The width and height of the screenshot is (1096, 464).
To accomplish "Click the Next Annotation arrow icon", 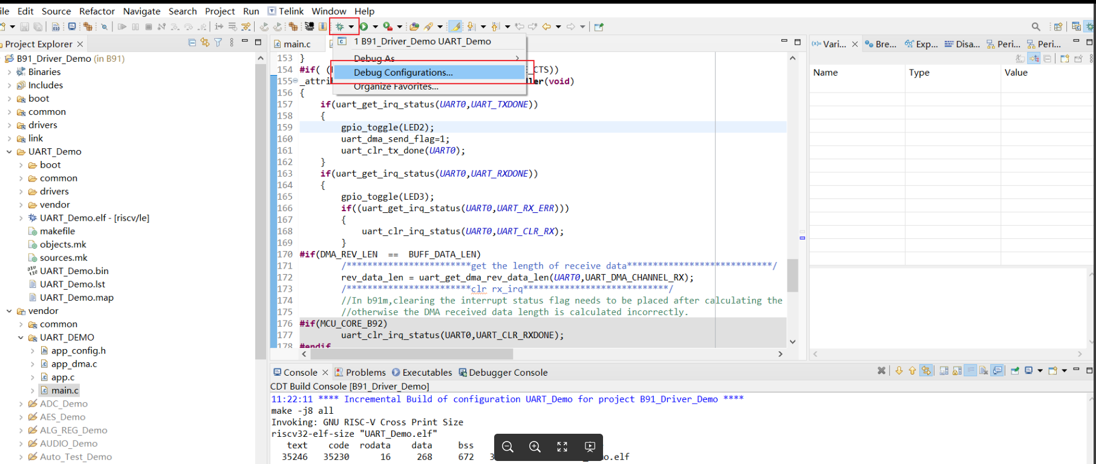I will (x=471, y=27).
